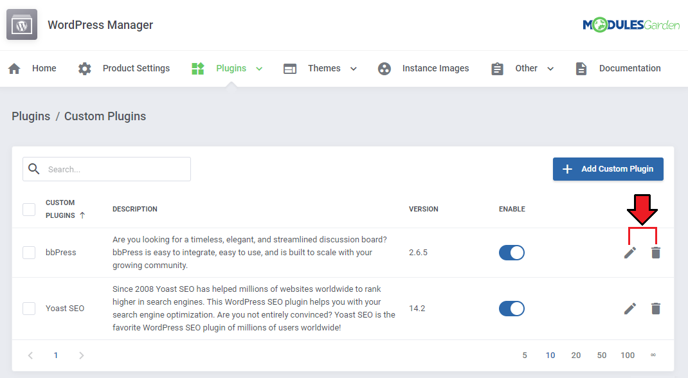Viewport: 688px width, 378px height.
Task: Click the Documentation page icon
Action: pyautogui.click(x=581, y=69)
